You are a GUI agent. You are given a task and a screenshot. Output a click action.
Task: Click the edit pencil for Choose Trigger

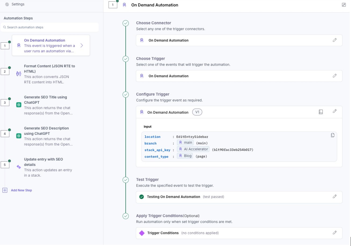pos(335,76)
